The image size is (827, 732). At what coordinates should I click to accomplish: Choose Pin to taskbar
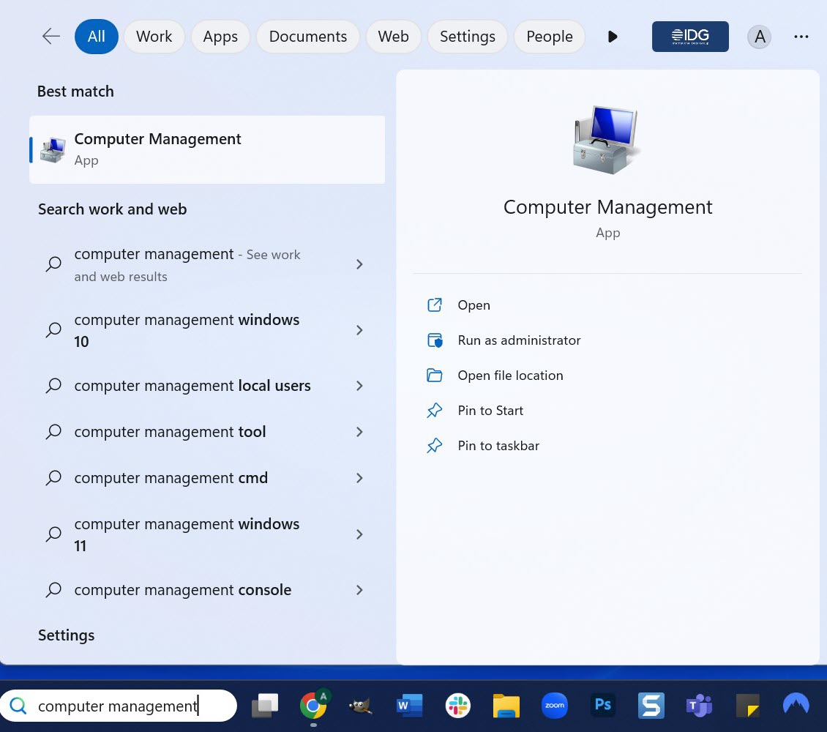(x=498, y=446)
